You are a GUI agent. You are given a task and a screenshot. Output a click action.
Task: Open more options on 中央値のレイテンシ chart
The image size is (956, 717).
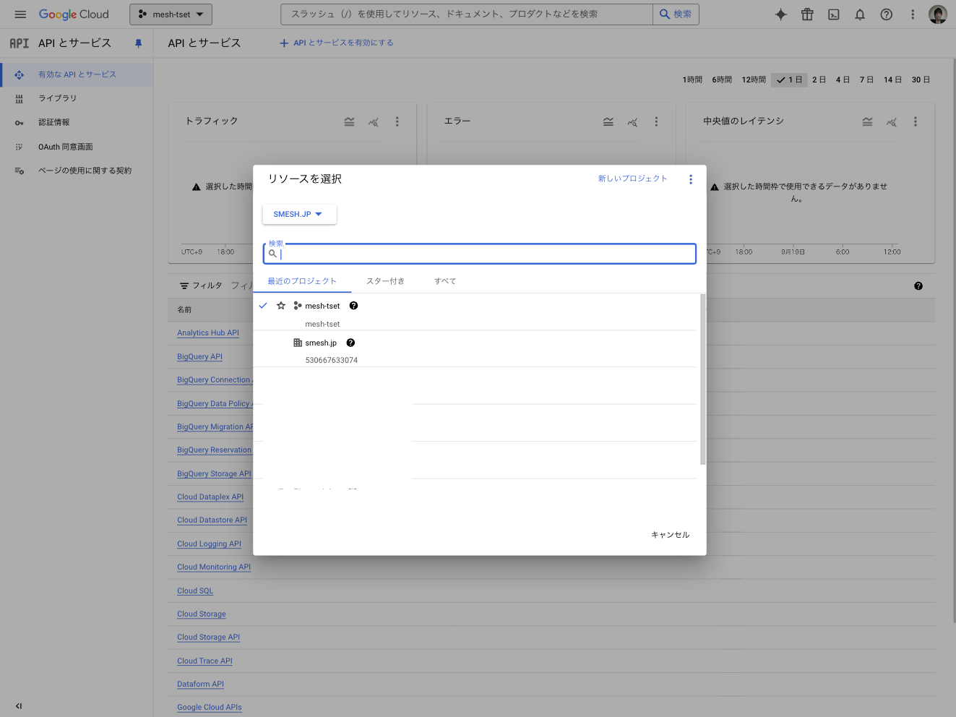click(x=916, y=122)
